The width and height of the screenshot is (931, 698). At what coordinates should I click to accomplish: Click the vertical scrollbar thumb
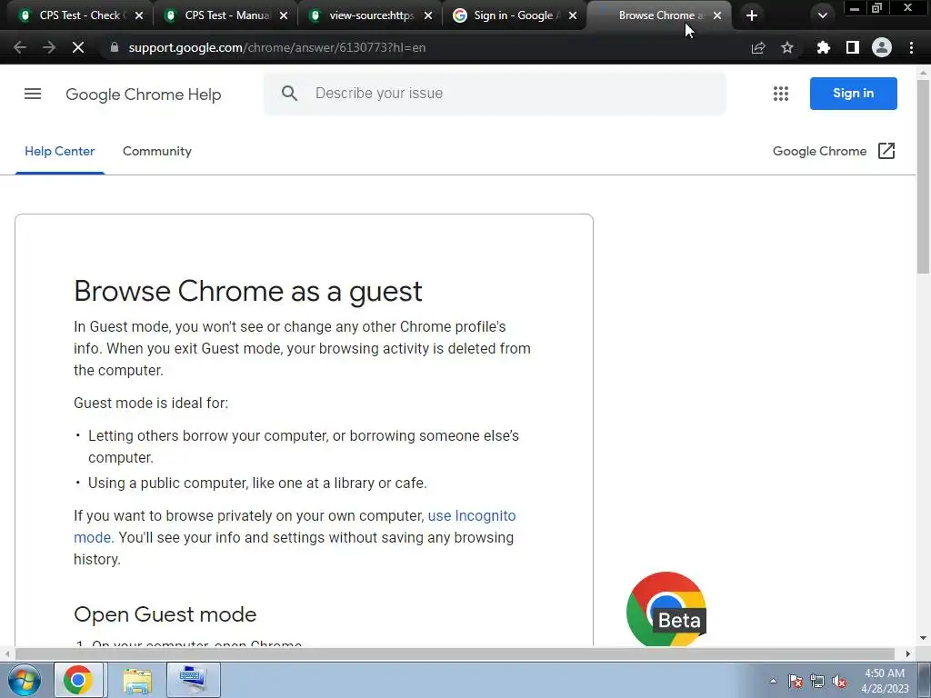click(923, 176)
